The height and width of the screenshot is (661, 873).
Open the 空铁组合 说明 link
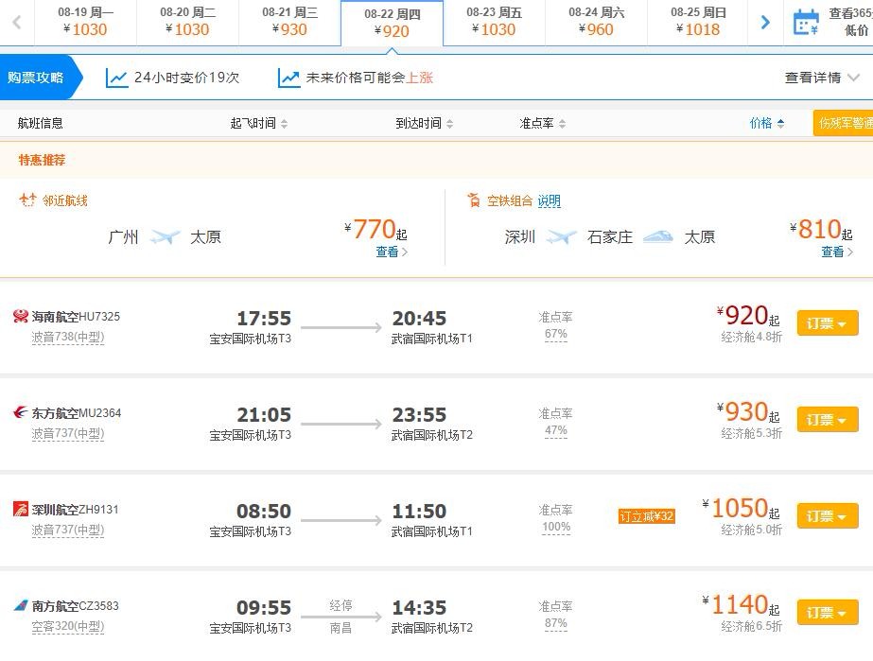[549, 200]
